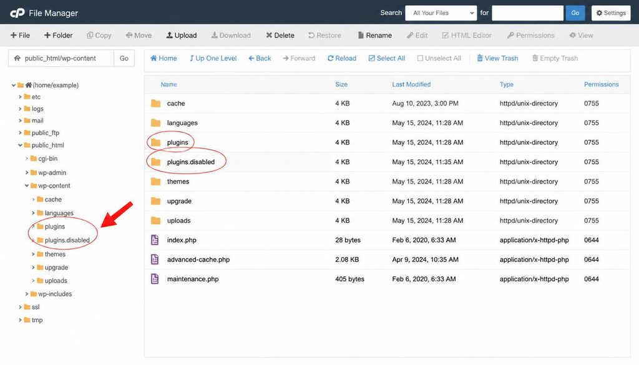Create a new file with + File
The image size is (639, 365).
tap(20, 36)
